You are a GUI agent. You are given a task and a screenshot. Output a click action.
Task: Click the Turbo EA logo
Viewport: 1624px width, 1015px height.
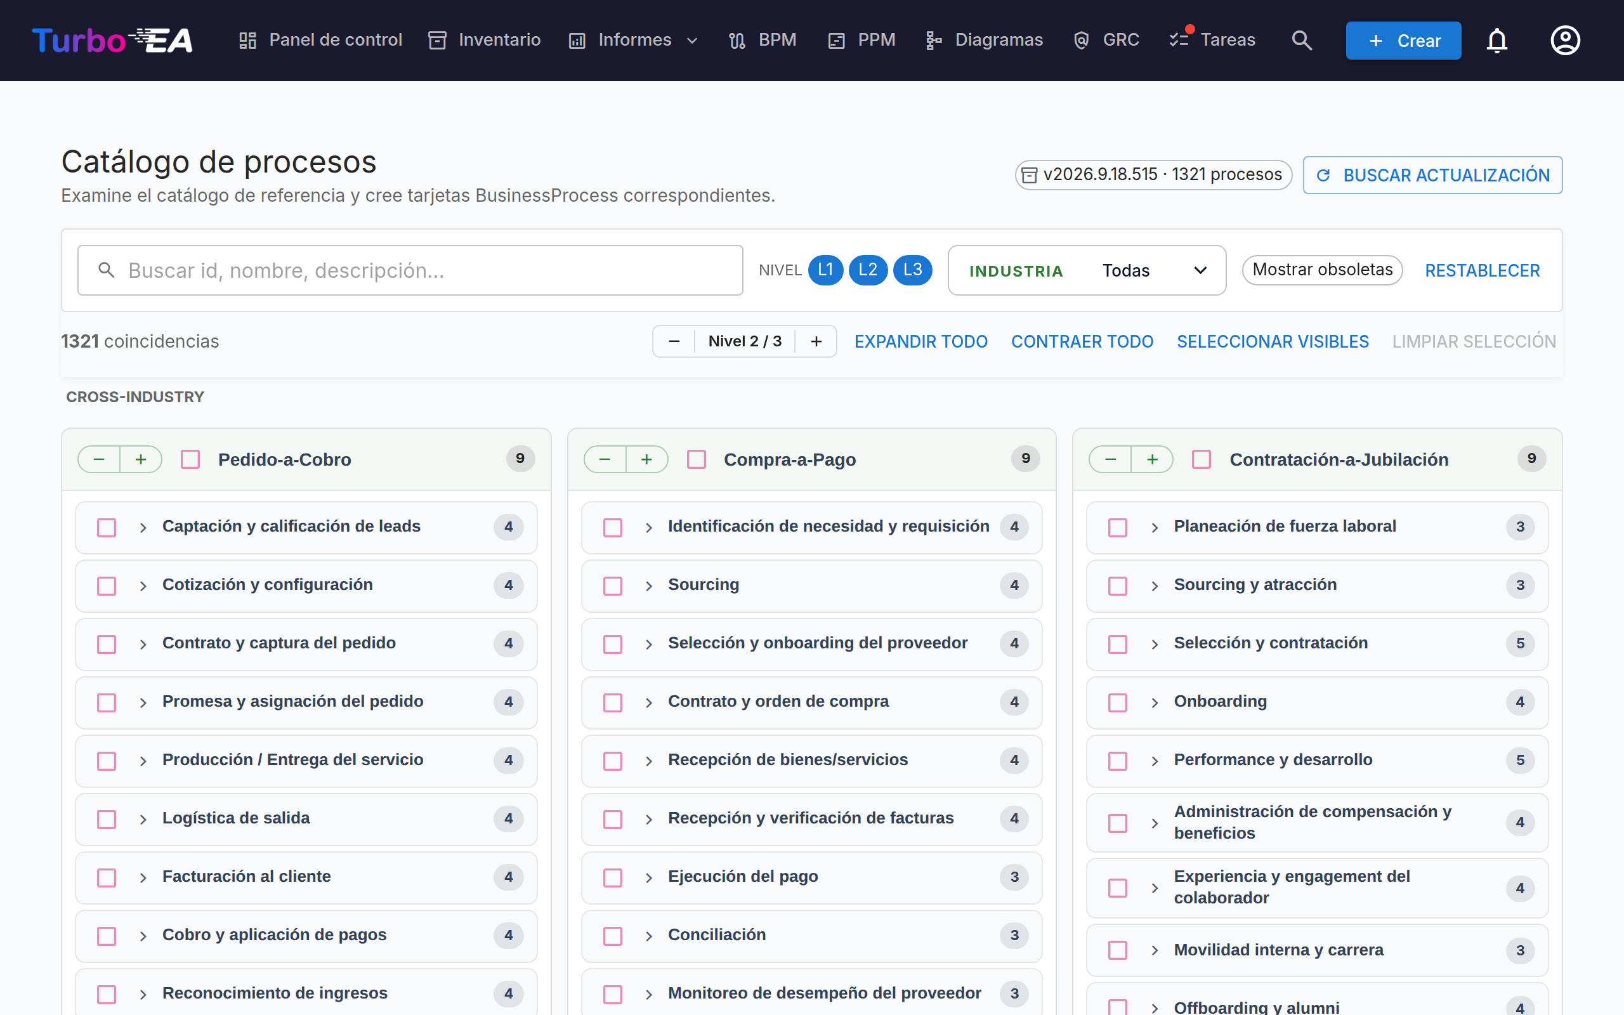tap(112, 40)
